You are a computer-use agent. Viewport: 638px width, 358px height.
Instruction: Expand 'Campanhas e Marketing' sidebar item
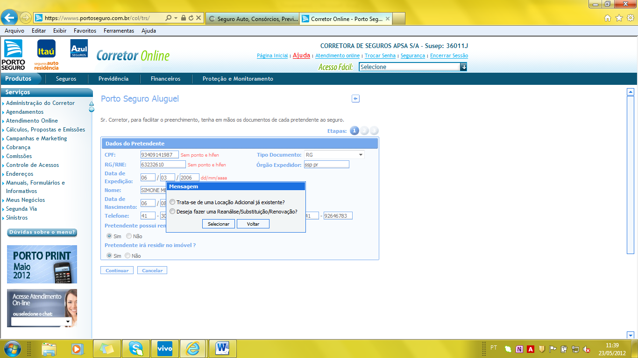click(x=36, y=138)
